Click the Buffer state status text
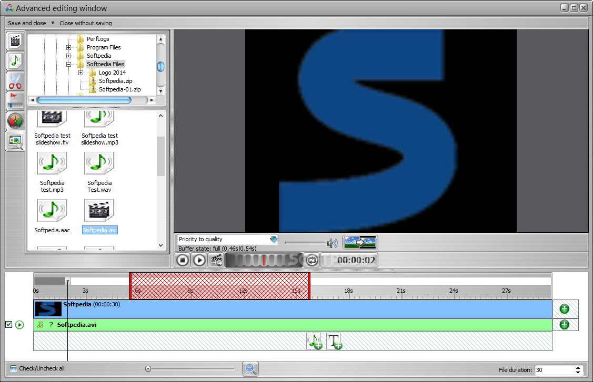593x382 pixels. click(x=217, y=248)
